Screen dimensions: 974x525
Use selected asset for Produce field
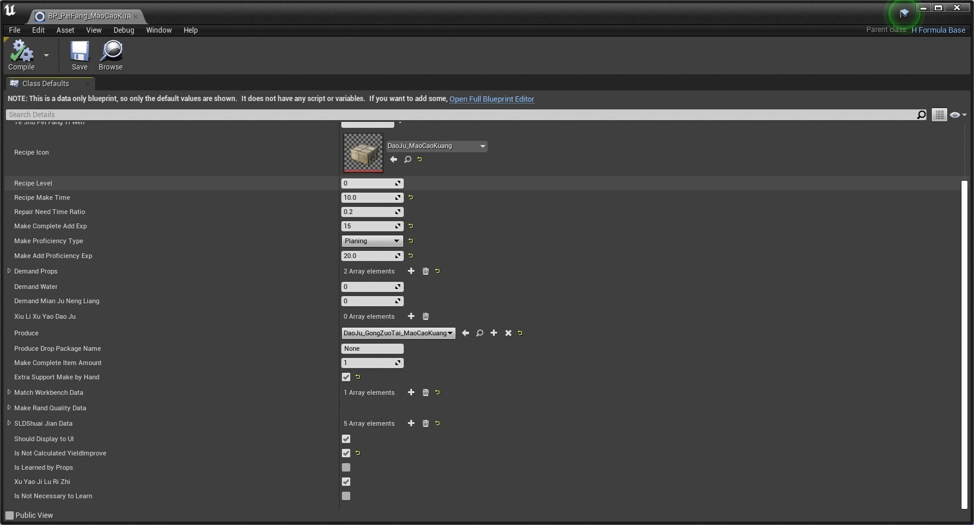[466, 333]
